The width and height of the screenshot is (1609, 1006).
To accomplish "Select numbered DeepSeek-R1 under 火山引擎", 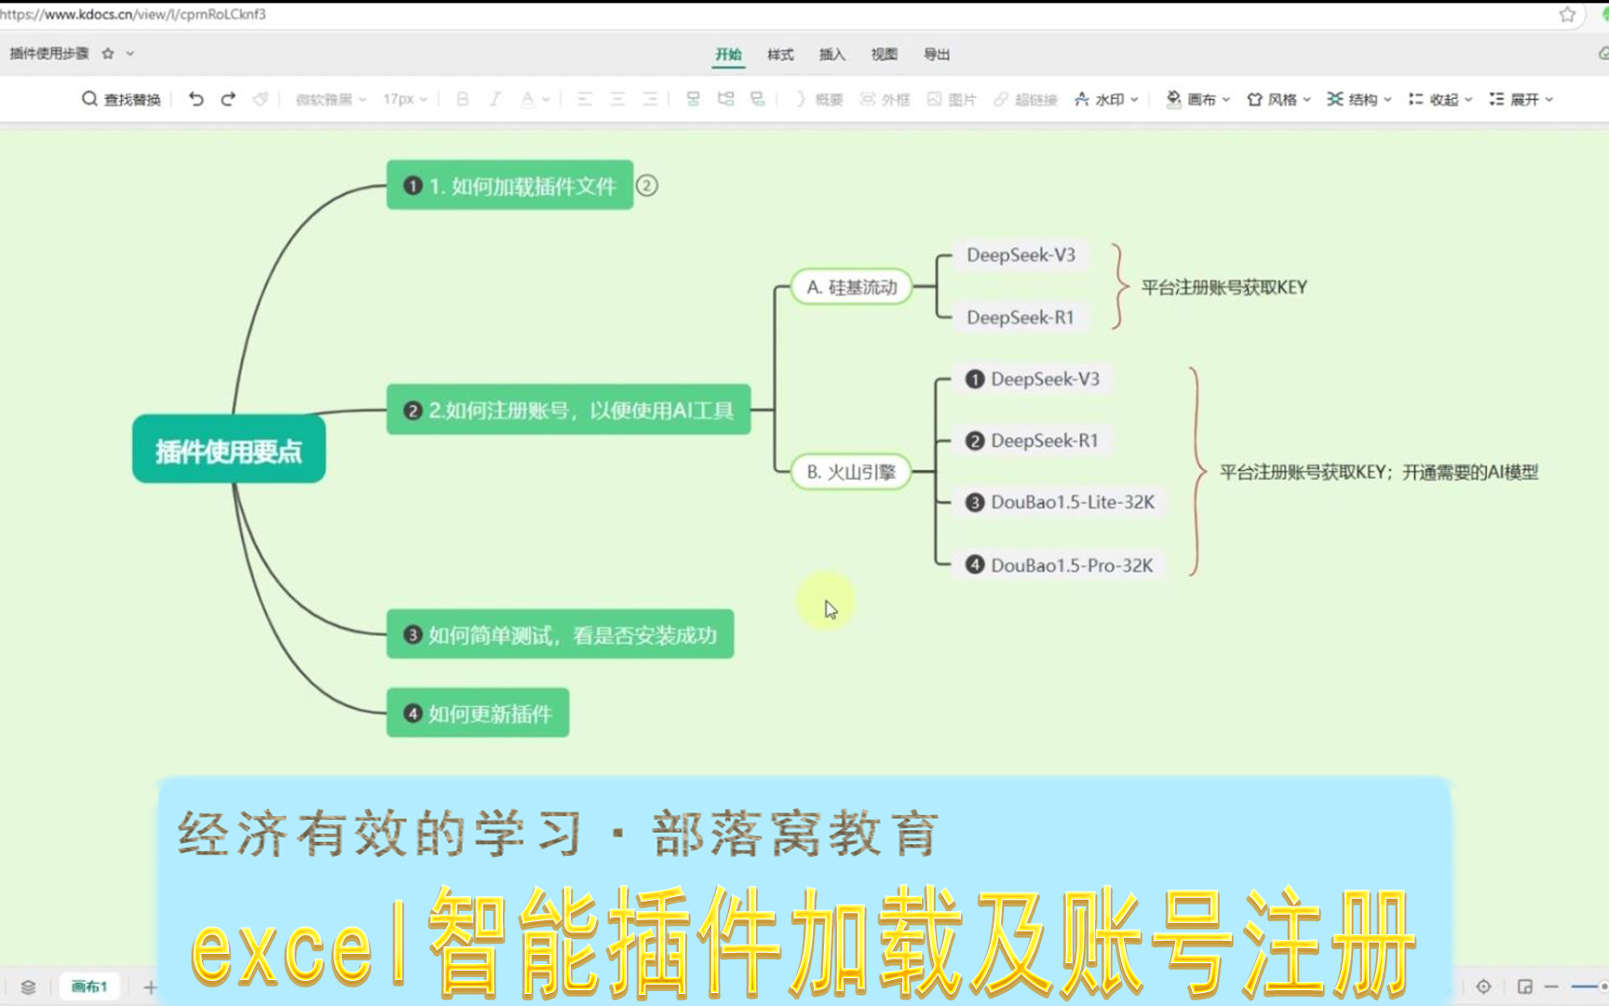I will 1033,441.
